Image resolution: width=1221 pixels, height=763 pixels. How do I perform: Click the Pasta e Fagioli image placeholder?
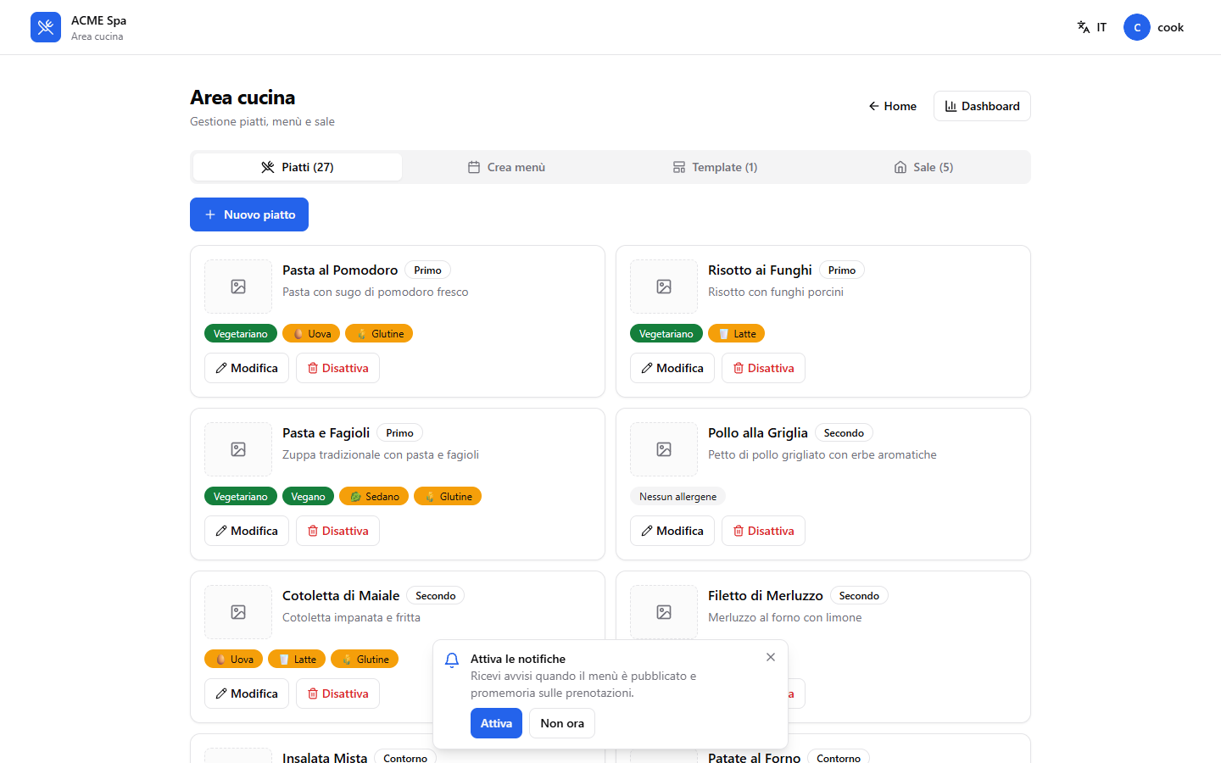[238, 449]
